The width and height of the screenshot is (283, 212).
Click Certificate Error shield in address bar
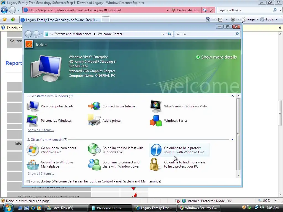(x=174, y=10)
